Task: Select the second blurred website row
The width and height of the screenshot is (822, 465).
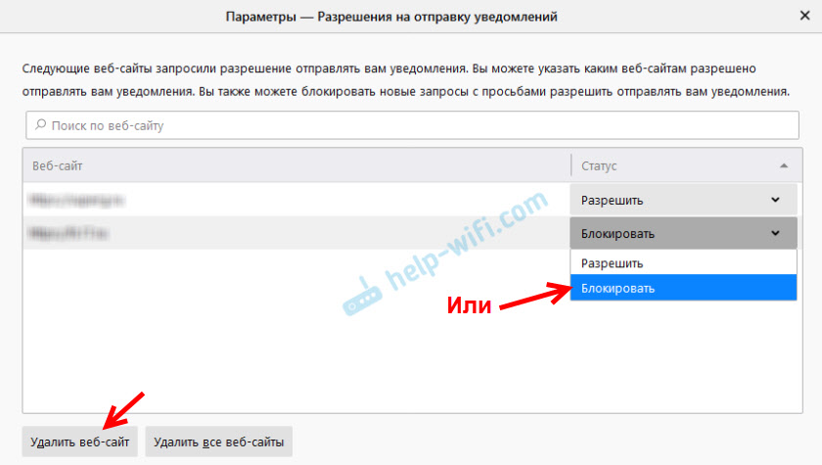Action: [297, 233]
